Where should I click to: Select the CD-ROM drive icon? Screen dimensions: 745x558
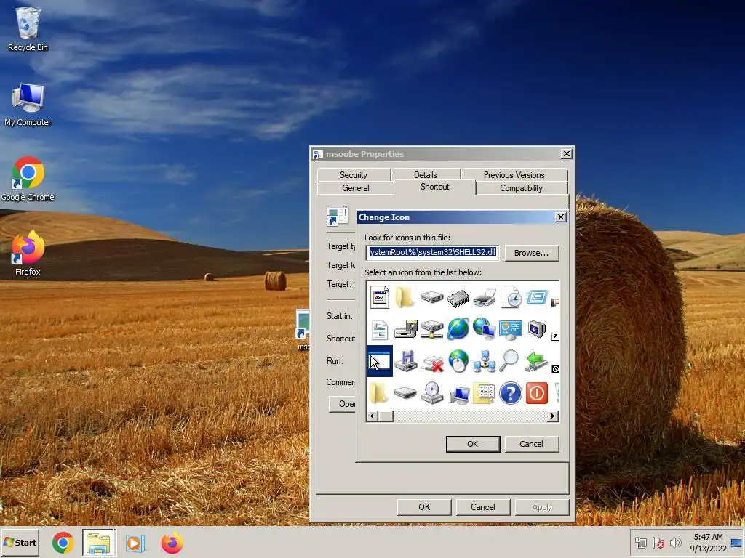432,393
